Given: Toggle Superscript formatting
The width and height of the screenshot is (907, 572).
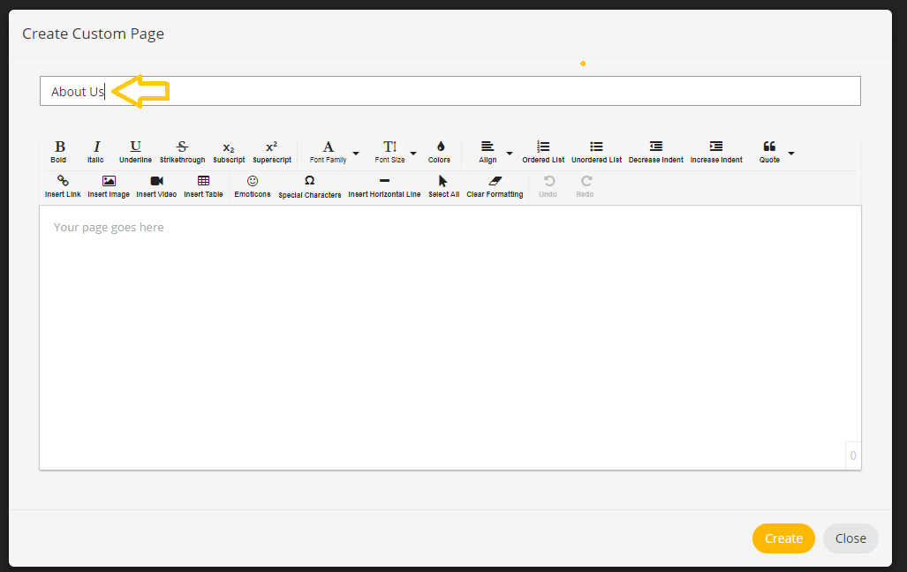Looking at the screenshot, I should [272, 152].
